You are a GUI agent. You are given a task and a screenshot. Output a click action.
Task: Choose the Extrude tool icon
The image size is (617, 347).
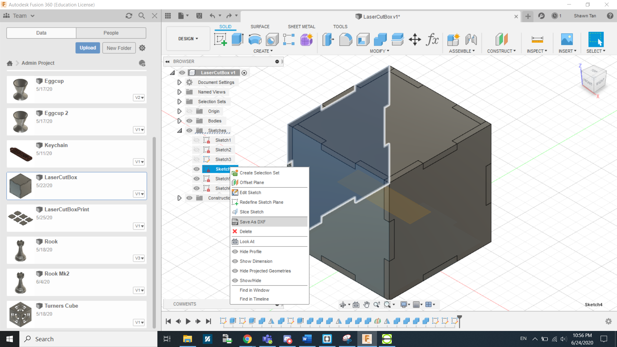237,40
